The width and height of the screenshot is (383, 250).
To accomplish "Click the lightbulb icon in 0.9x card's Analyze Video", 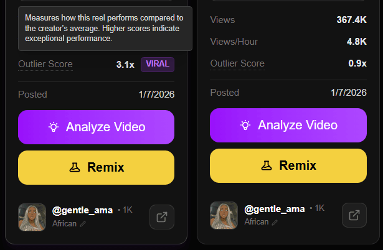I will pyautogui.click(x=245, y=125).
